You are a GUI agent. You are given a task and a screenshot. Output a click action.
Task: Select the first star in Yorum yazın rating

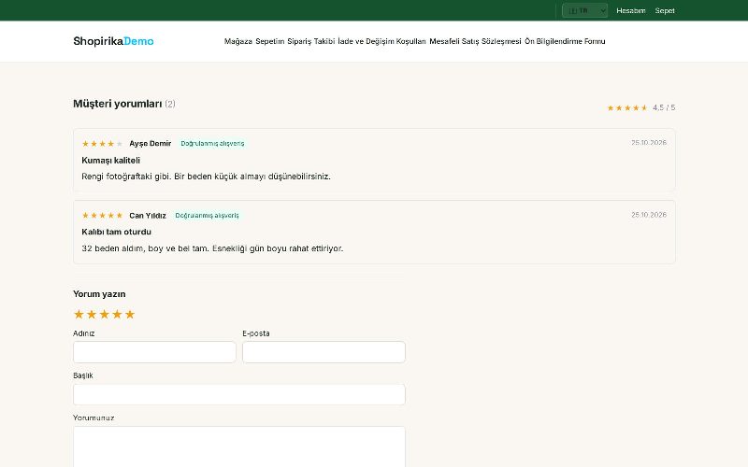[x=79, y=314]
